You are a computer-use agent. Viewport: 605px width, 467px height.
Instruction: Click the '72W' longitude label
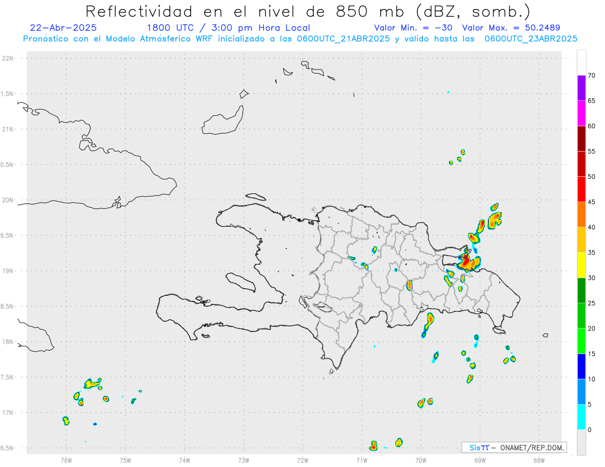(302, 460)
